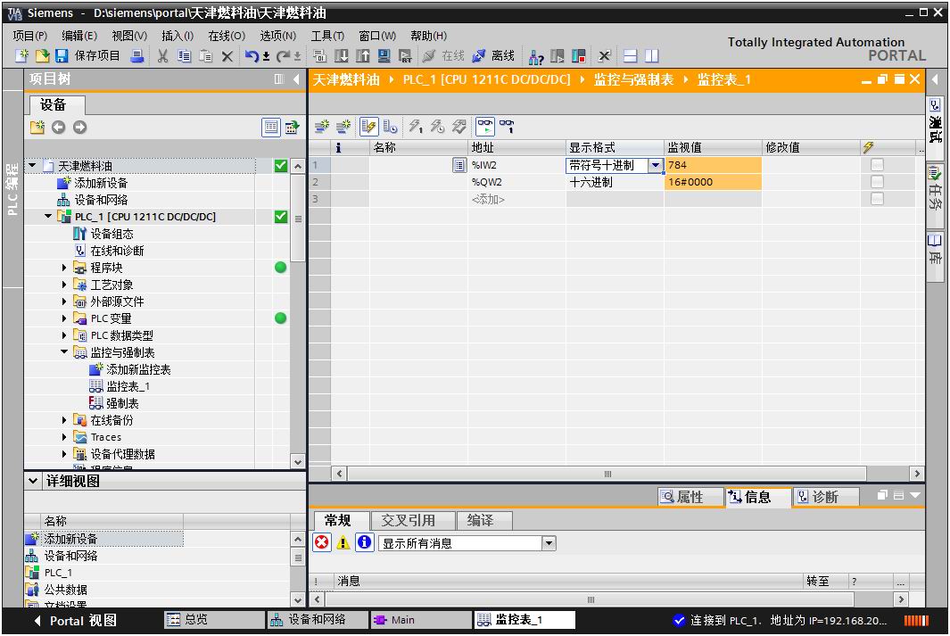Open the display format dropdown for %IW2
950x636 pixels.
[655, 165]
